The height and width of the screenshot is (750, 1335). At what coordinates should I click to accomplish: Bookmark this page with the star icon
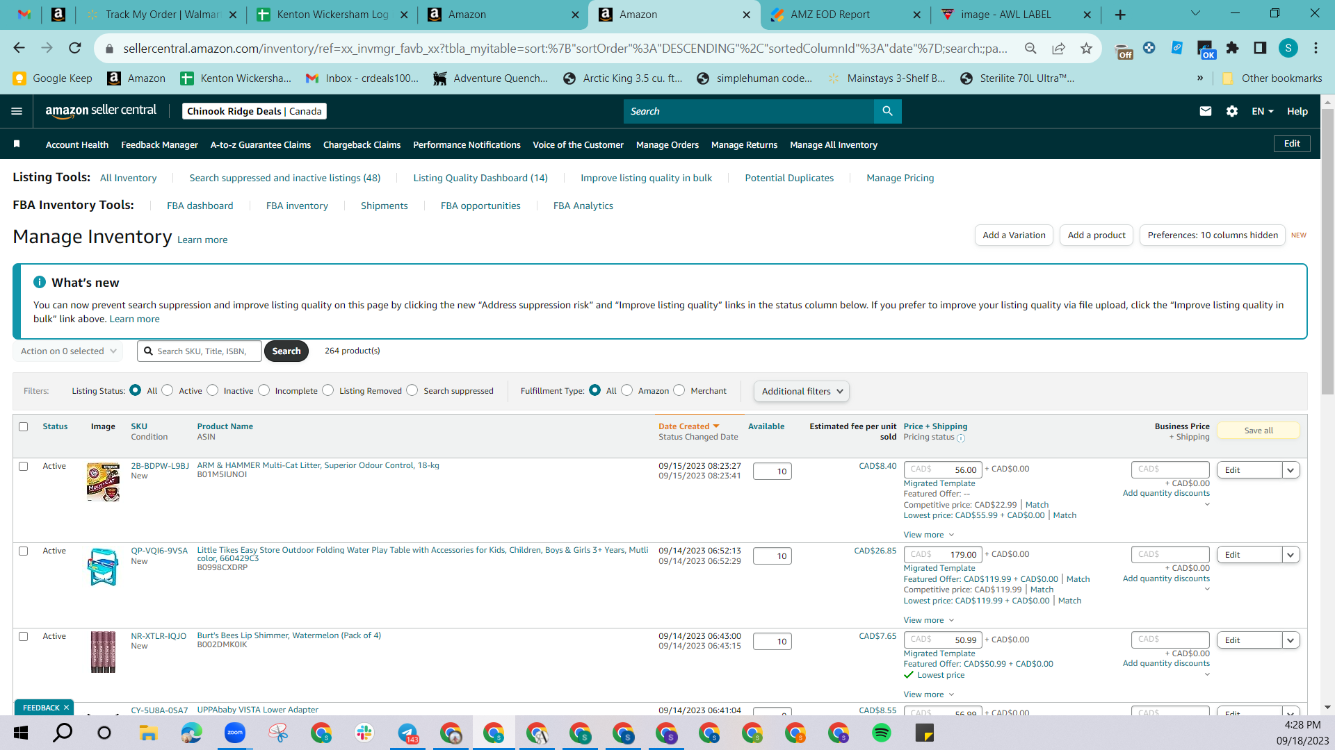click(x=1086, y=48)
